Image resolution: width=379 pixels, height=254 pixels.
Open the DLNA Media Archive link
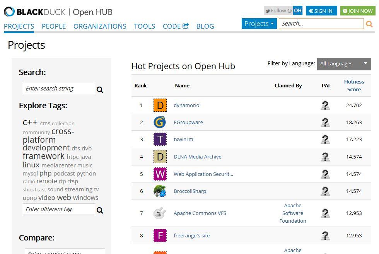tap(198, 157)
